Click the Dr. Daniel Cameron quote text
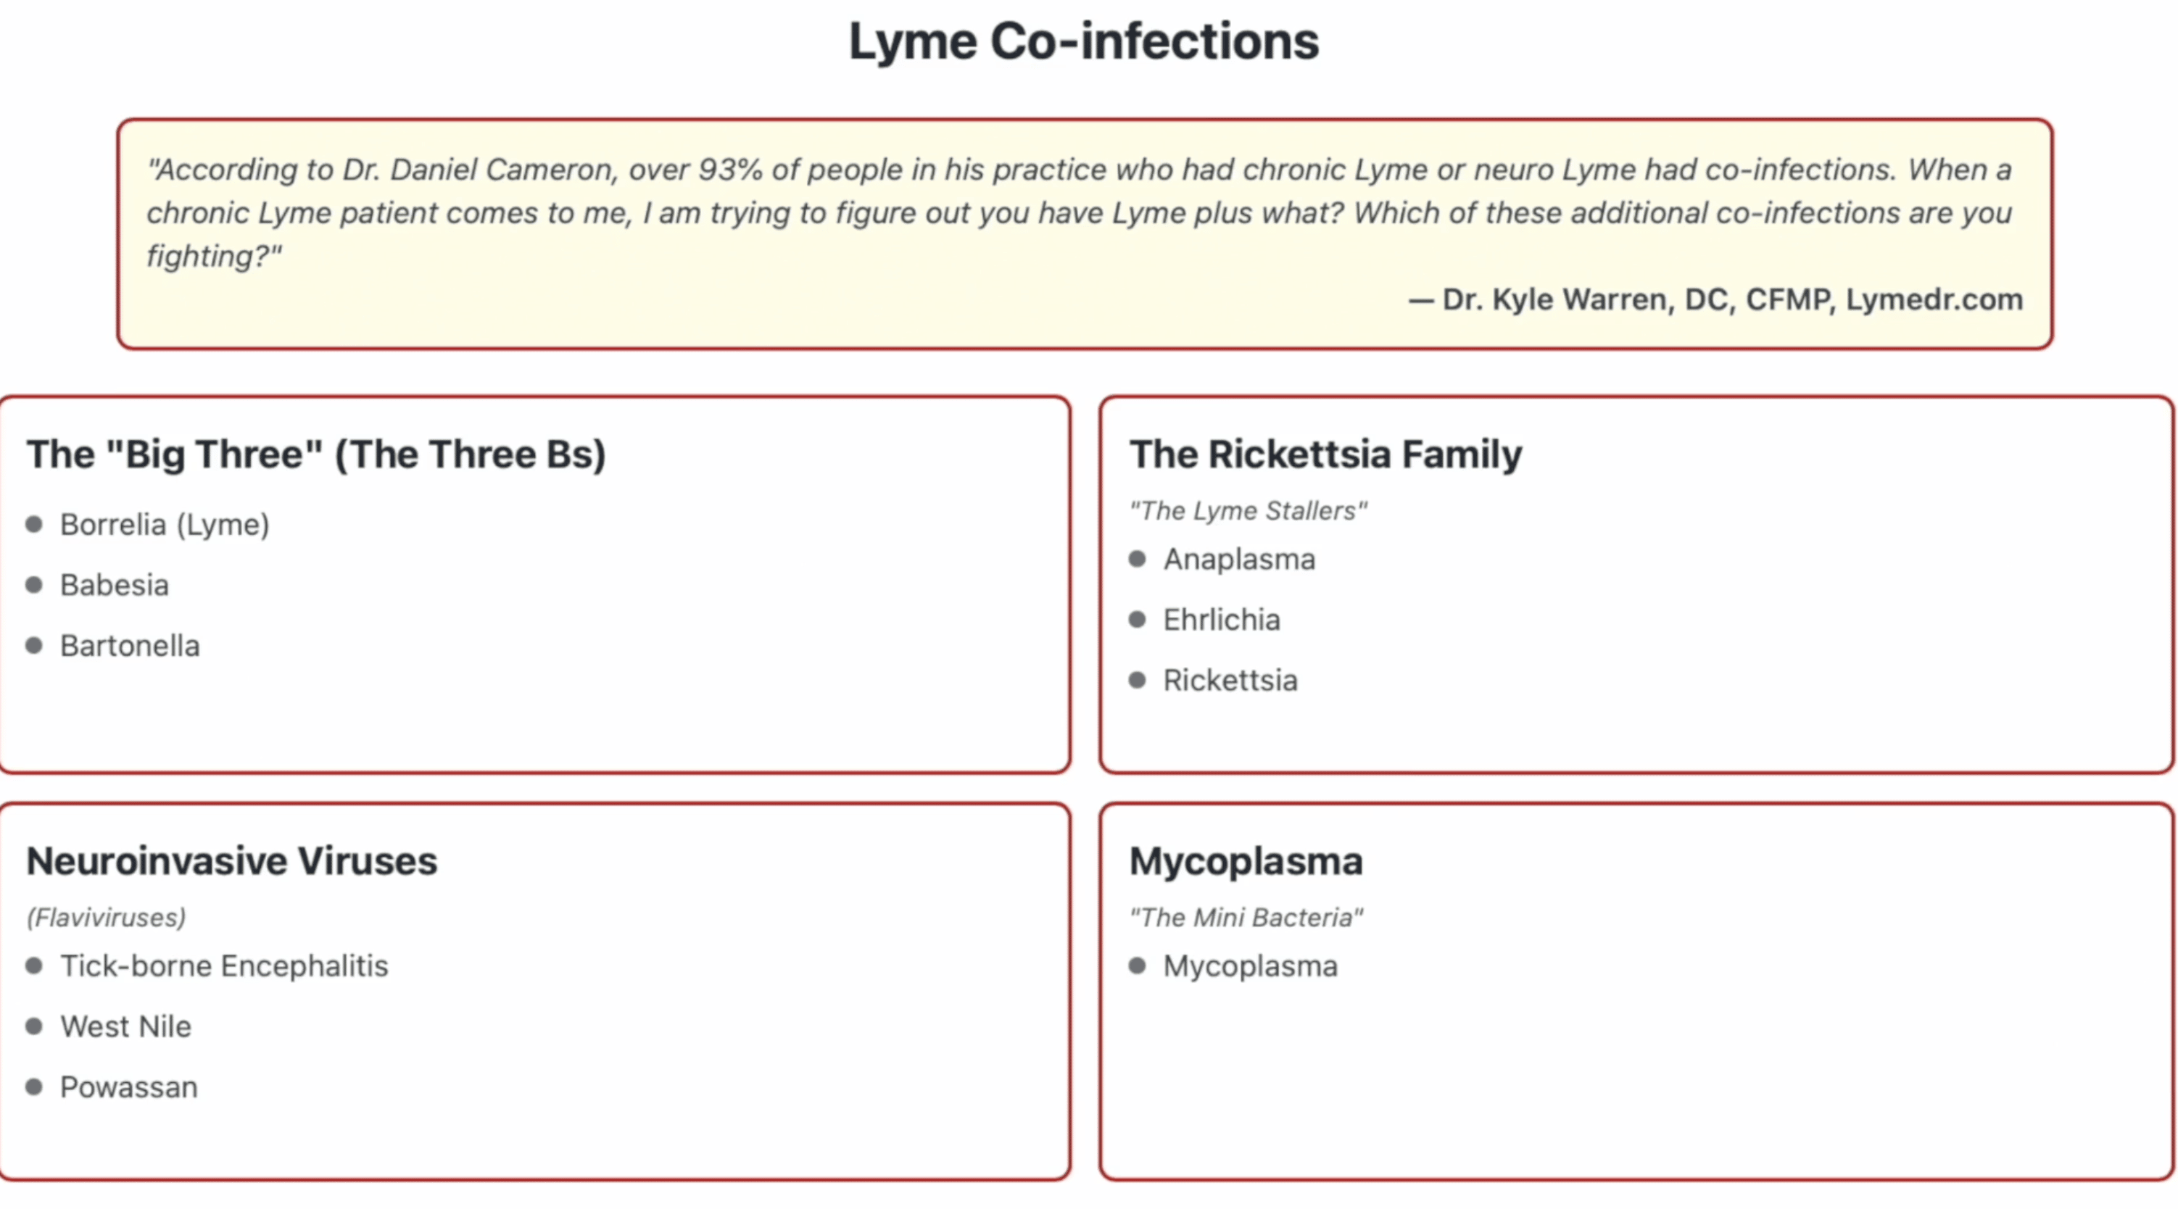 1079,212
